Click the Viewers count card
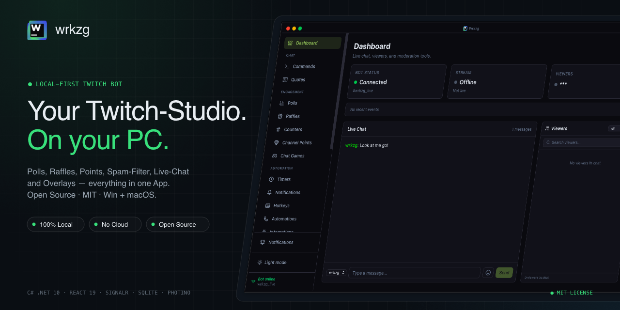The height and width of the screenshot is (310, 620). click(x=584, y=81)
